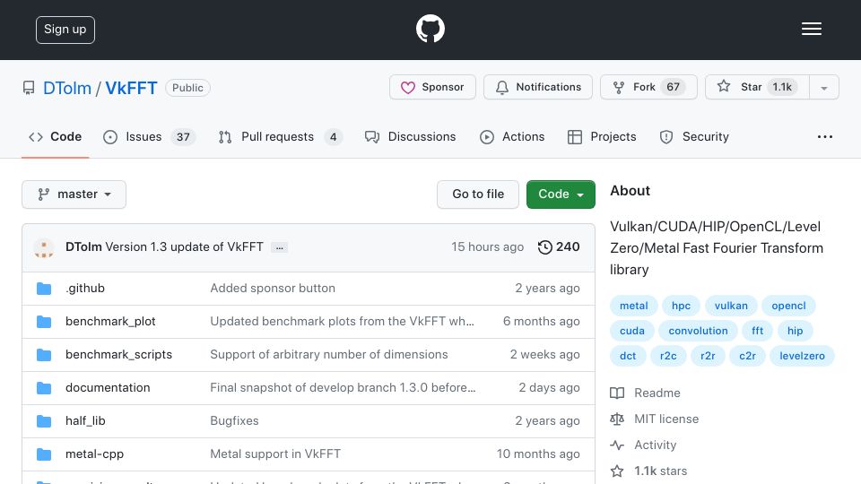Screen dimensions: 861x484
Task: Click the GitHub Octocat logo
Action: pos(430,29)
